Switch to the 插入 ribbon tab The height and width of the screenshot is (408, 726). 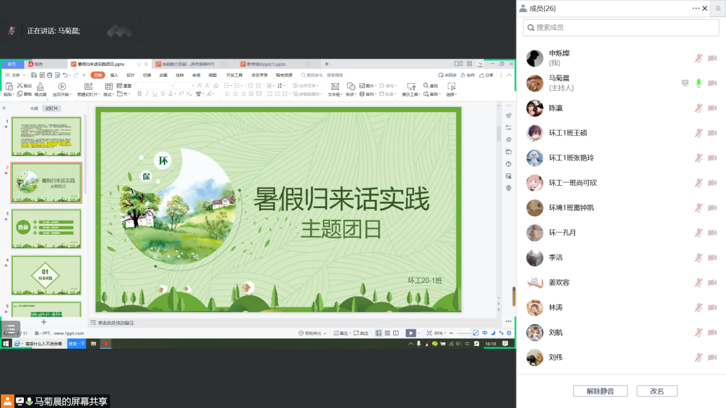pos(114,75)
